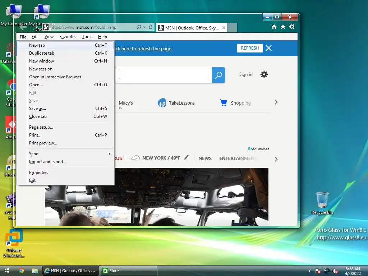Click the blue MSN search button
This screenshot has height=276, width=368.
[x=218, y=75]
